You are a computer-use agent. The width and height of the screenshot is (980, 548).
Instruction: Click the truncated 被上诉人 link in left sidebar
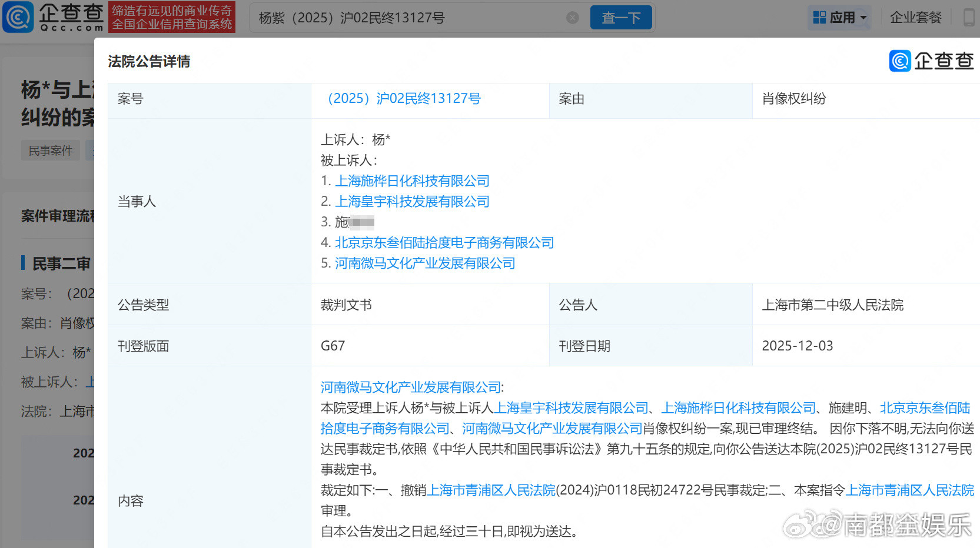[x=91, y=382]
